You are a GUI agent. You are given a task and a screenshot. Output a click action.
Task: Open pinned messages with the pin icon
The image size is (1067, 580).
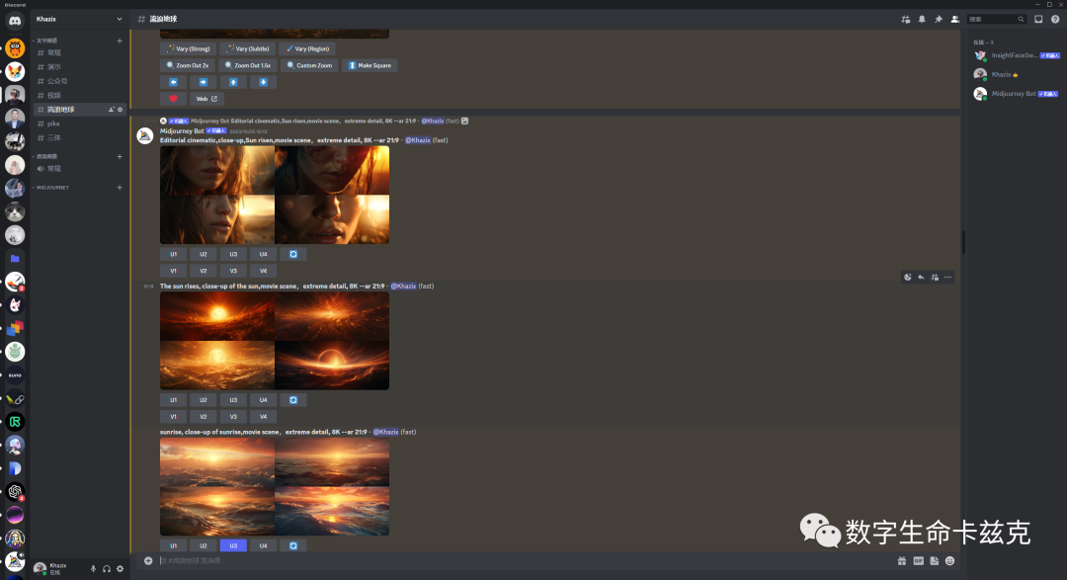pyautogui.click(x=939, y=19)
